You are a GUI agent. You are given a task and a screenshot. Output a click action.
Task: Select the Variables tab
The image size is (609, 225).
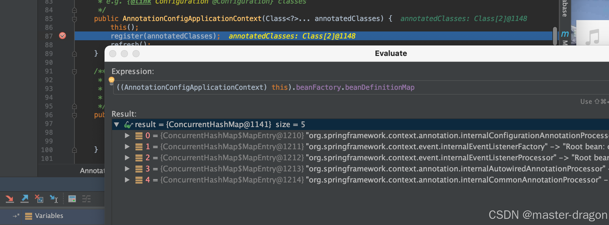coord(49,216)
